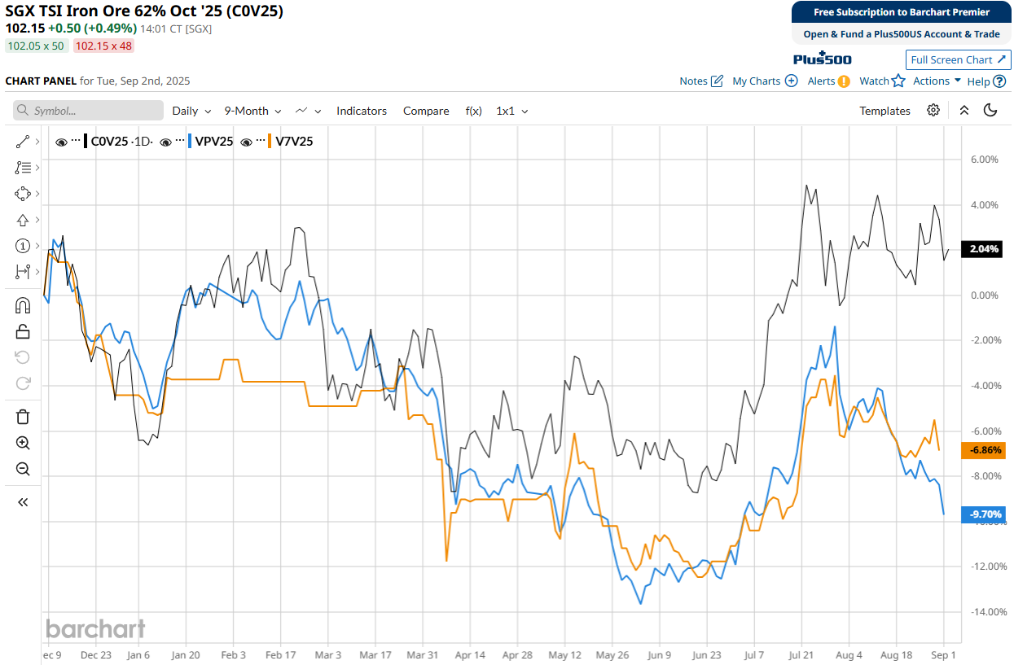Select the trend line drawing tool
This screenshot has height=665, width=1014.
coord(23,142)
